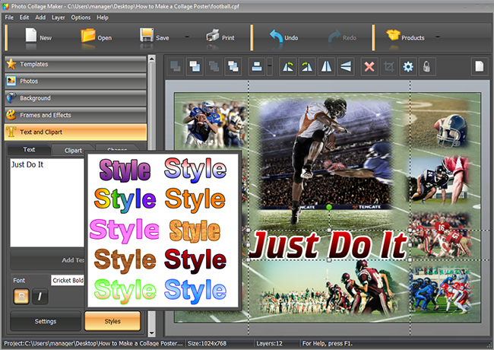Image resolution: width=494 pixels, height=350 pixels.
Task: Choose the dark red Style preset
Action: (x=195, y=260)
